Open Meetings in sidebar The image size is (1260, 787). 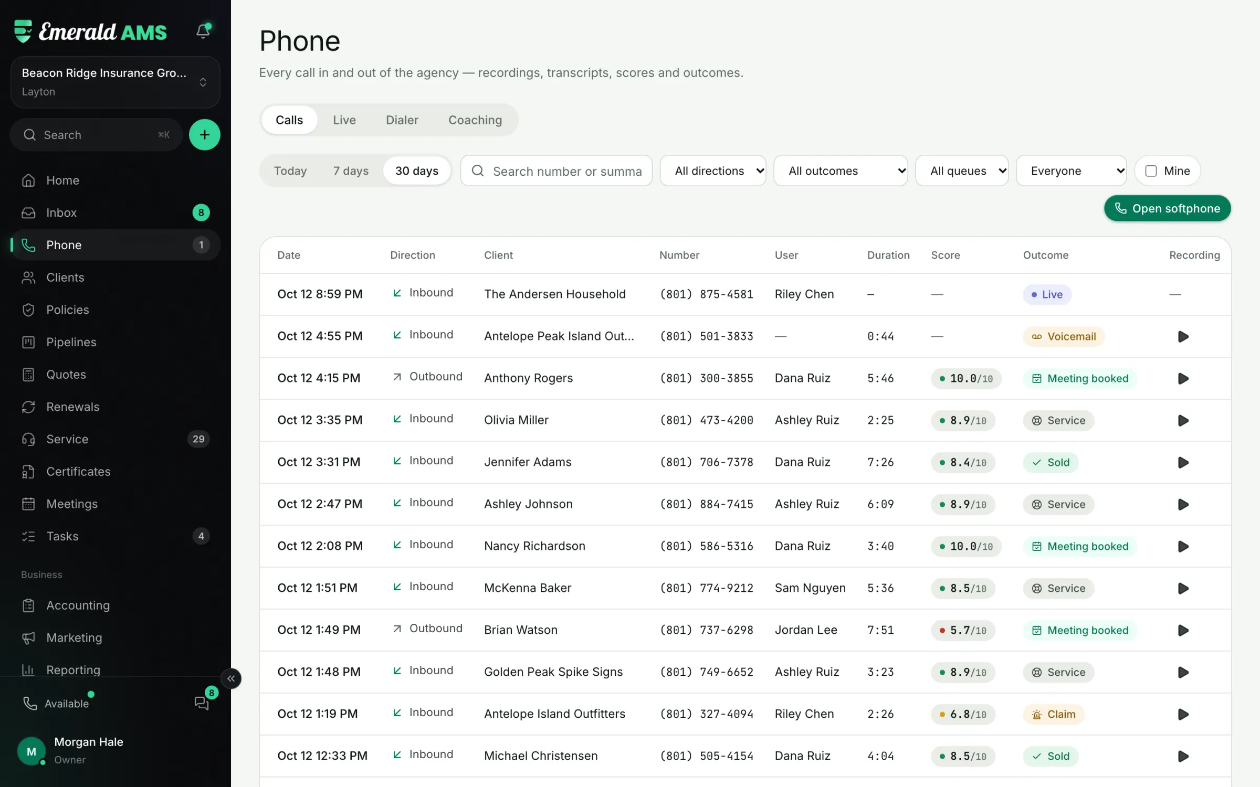pos(115,504)
